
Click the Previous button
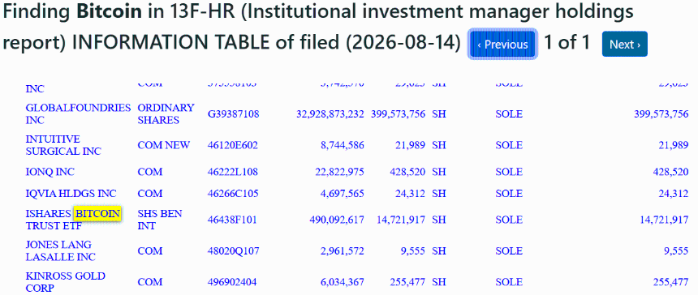click(x=502, y=44)
